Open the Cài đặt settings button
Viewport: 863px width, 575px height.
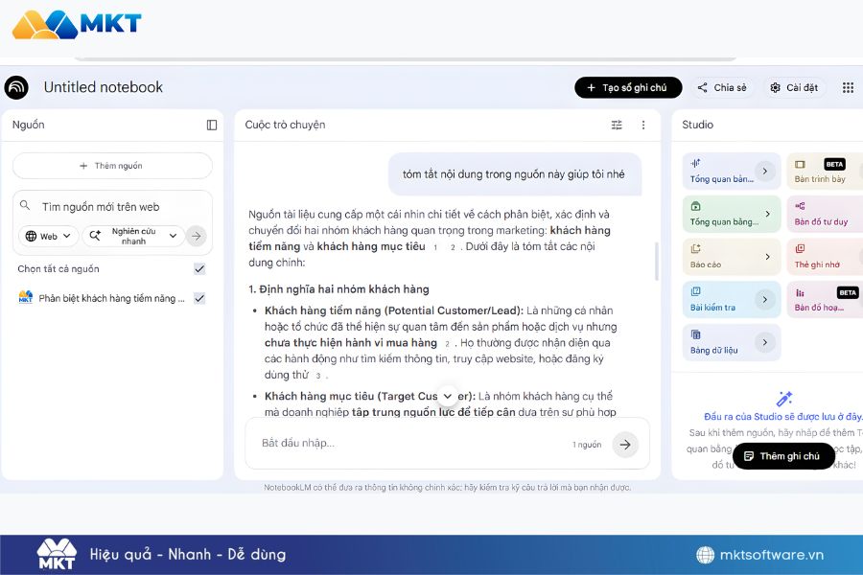point(794,87)
